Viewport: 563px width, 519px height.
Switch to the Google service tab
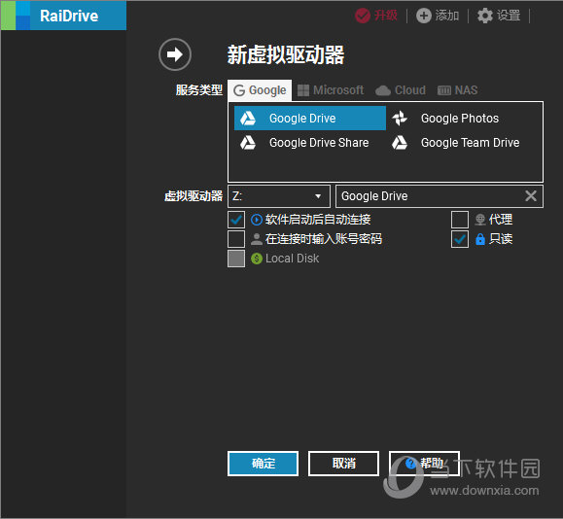(x=260, y=90)
